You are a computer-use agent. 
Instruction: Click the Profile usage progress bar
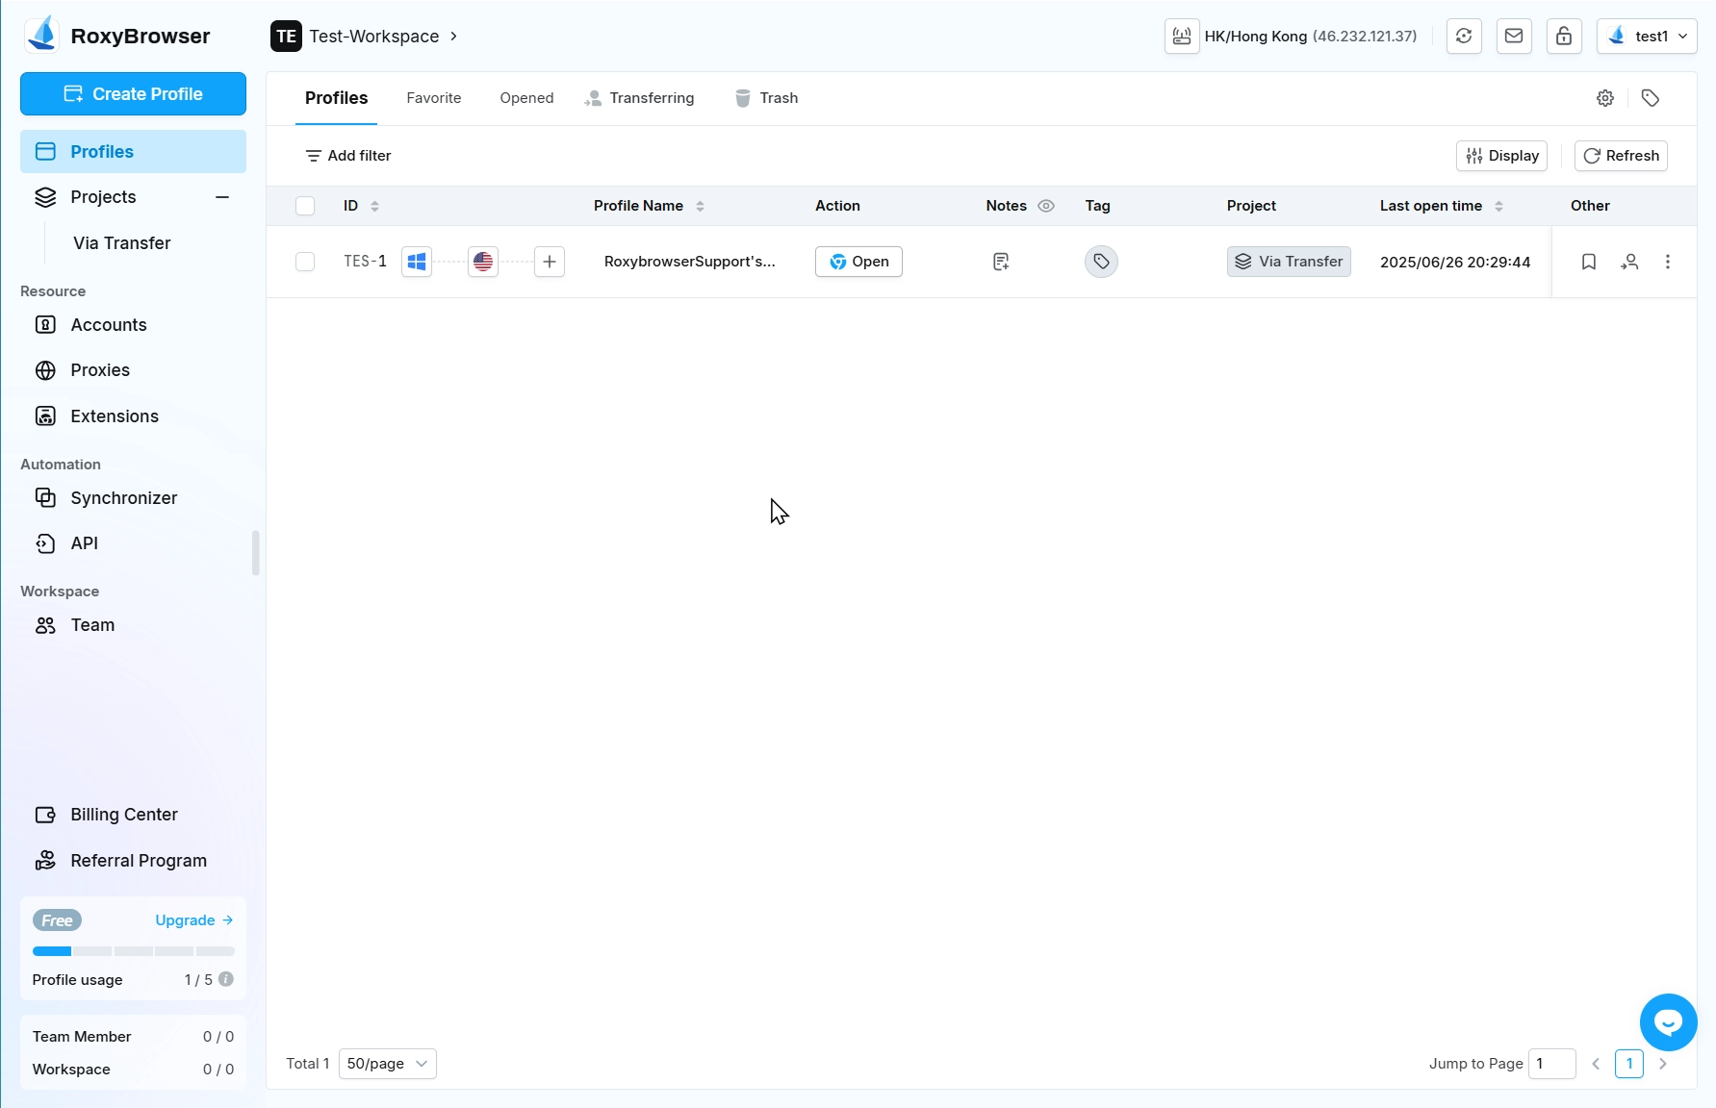pos(133,951)
